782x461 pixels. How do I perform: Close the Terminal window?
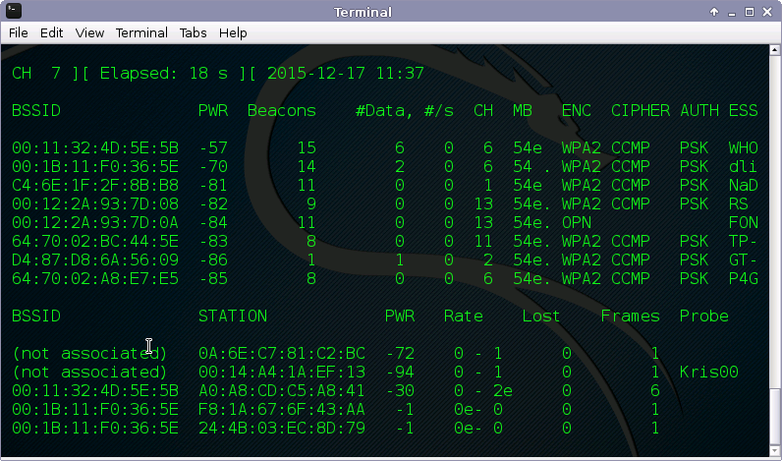(x=767, y=12)
